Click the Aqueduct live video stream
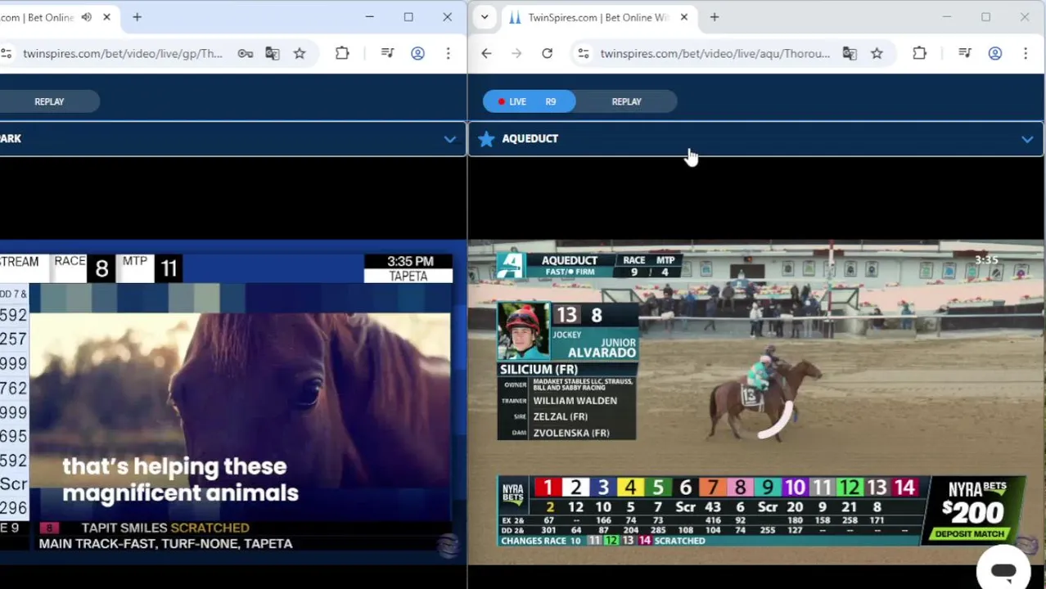Image resolution: width=1046 pixels, height=589 pixels. click(756, 402)
